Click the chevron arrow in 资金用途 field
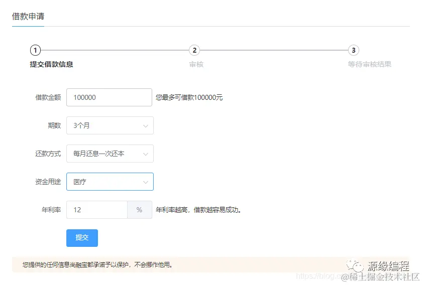This screenshot has width=423, height=285. click(x=146, y=182)
